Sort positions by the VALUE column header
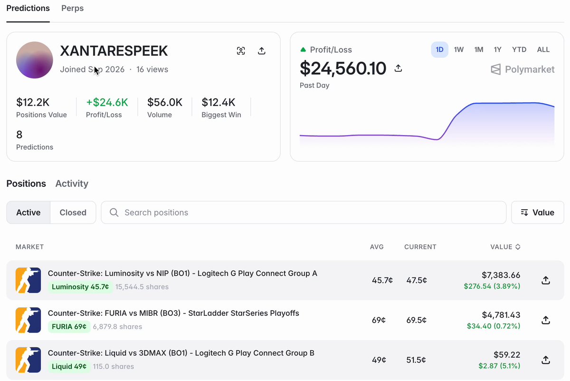This screenshot has width=570, height=381. pyautogui.click(x=505, y=247)
